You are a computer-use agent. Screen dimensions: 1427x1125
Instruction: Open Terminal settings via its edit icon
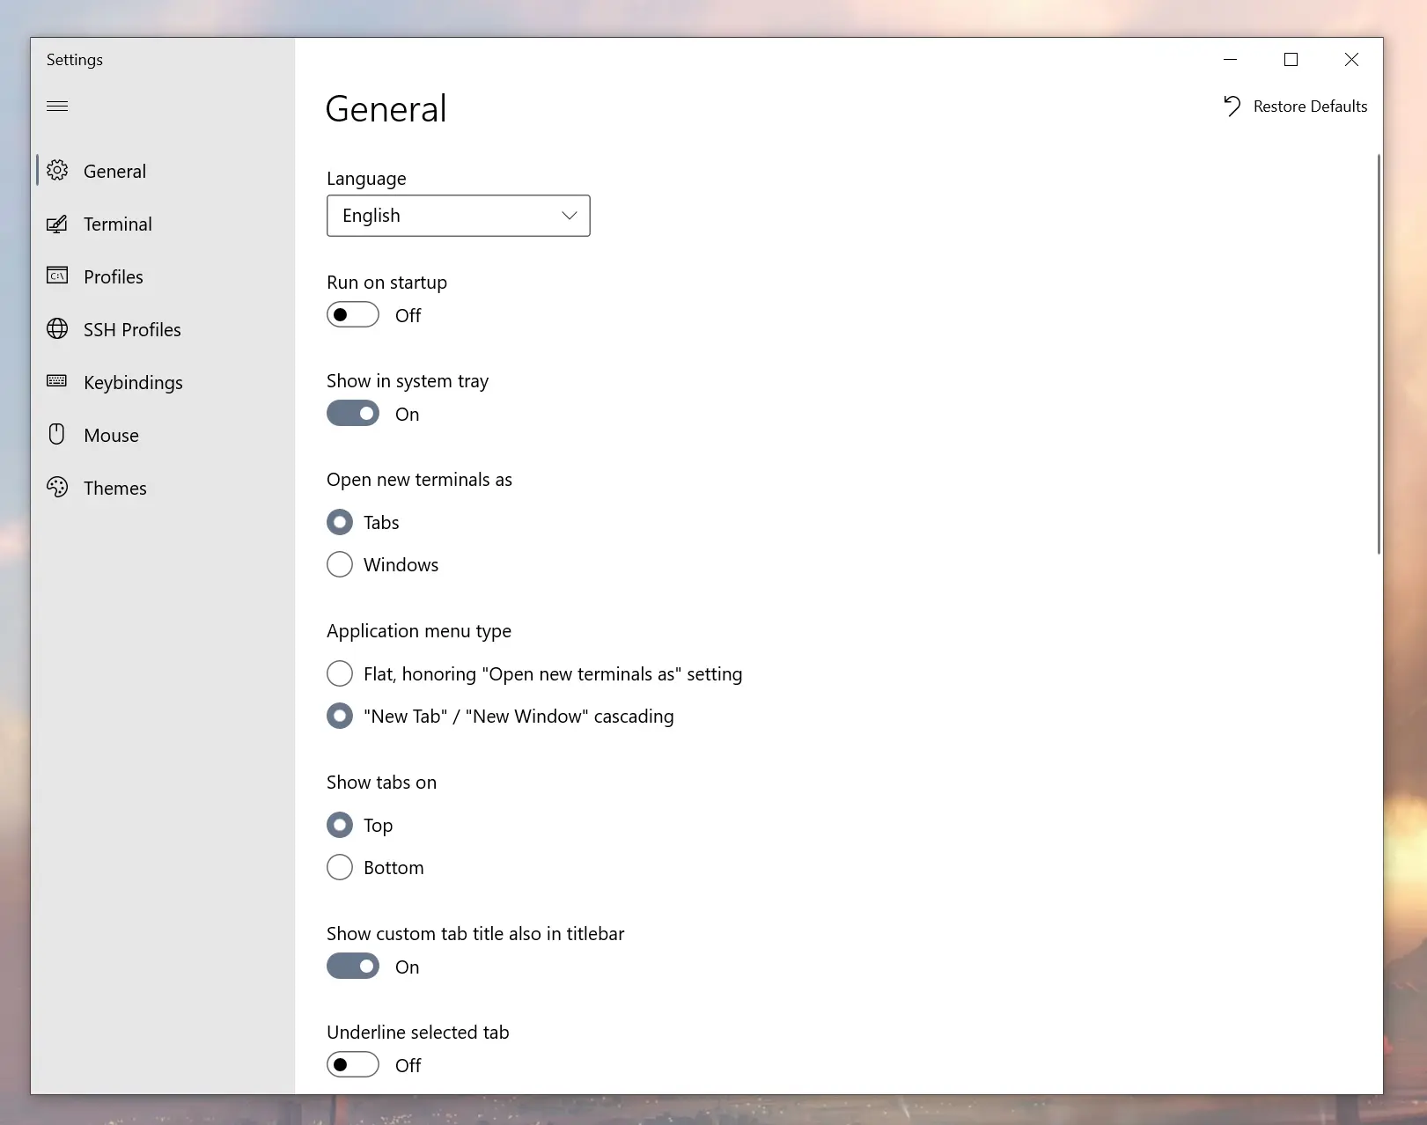tap(57, 224)
